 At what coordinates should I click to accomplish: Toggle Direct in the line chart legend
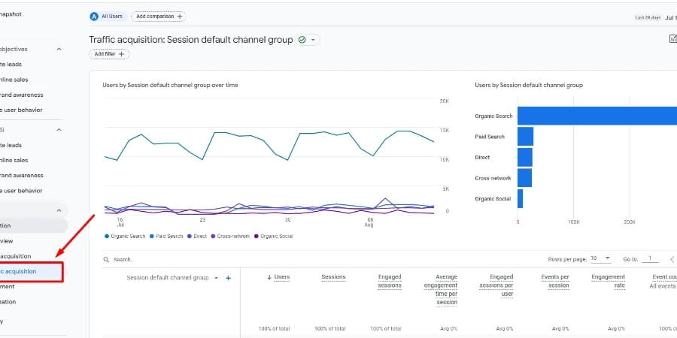196,237
